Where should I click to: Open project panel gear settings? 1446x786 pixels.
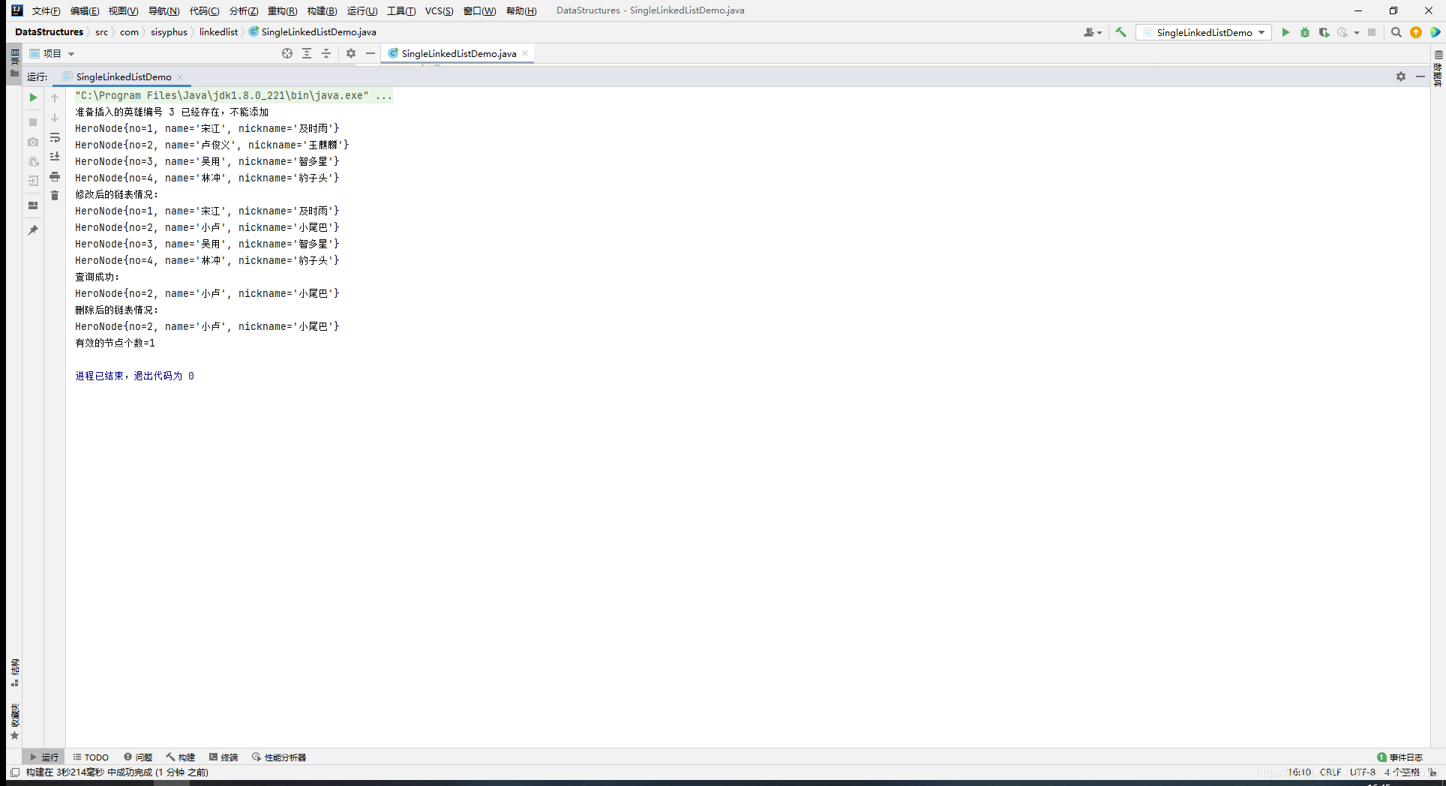point(351,53)
